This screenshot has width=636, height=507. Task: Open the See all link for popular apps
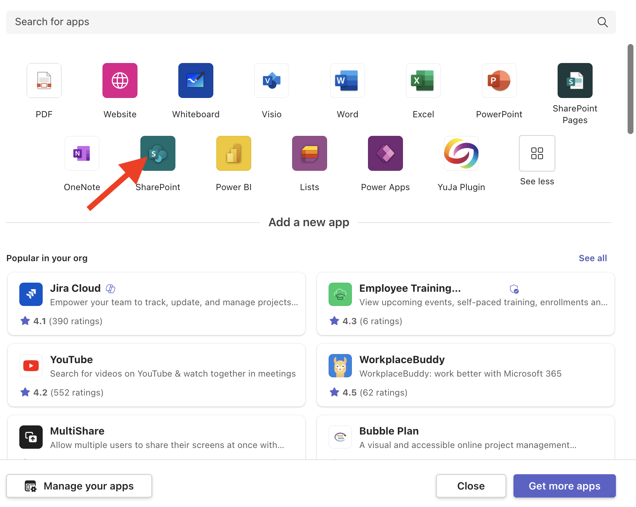tap(593, 258)
